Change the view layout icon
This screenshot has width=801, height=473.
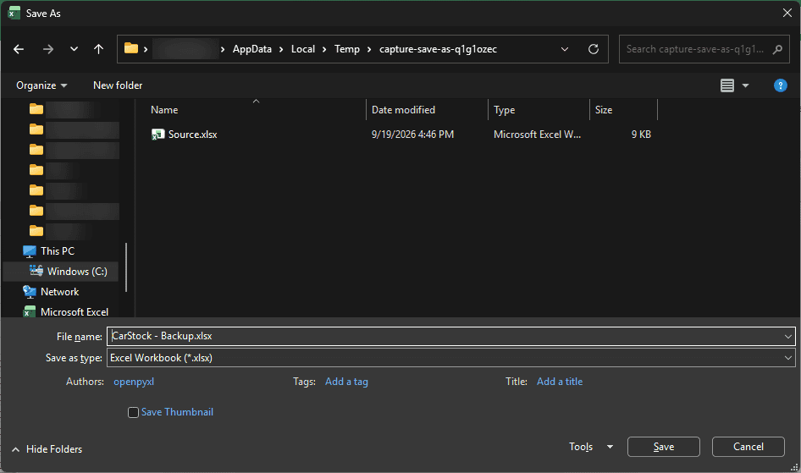pyautogui.click(x=727, y=85)
